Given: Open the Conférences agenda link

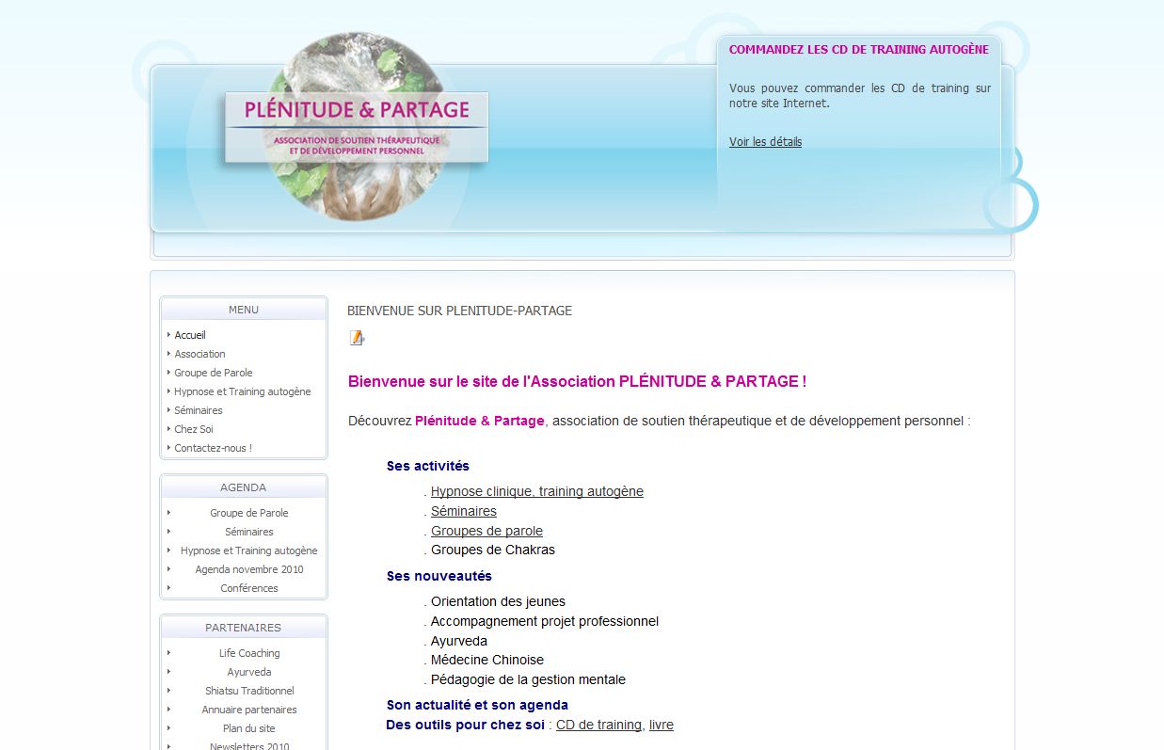Looking at the screenshot, I should (x=249, y=588).
